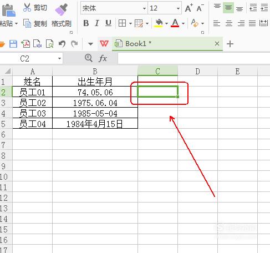This screenshot has height=253, width=270.
Task: Click the clear formatting eraser icon
Action: coord(195,23)
